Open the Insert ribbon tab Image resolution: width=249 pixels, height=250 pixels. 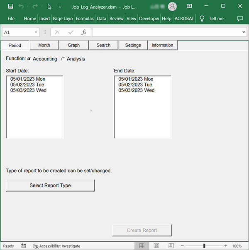(x=44, y=19)
